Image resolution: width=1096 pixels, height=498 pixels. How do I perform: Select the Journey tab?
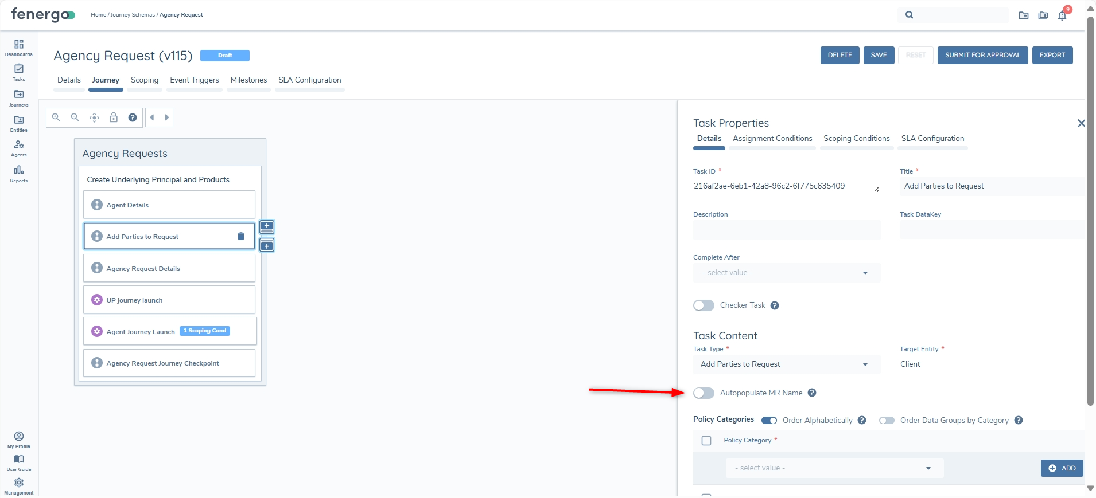pos(106,80)
